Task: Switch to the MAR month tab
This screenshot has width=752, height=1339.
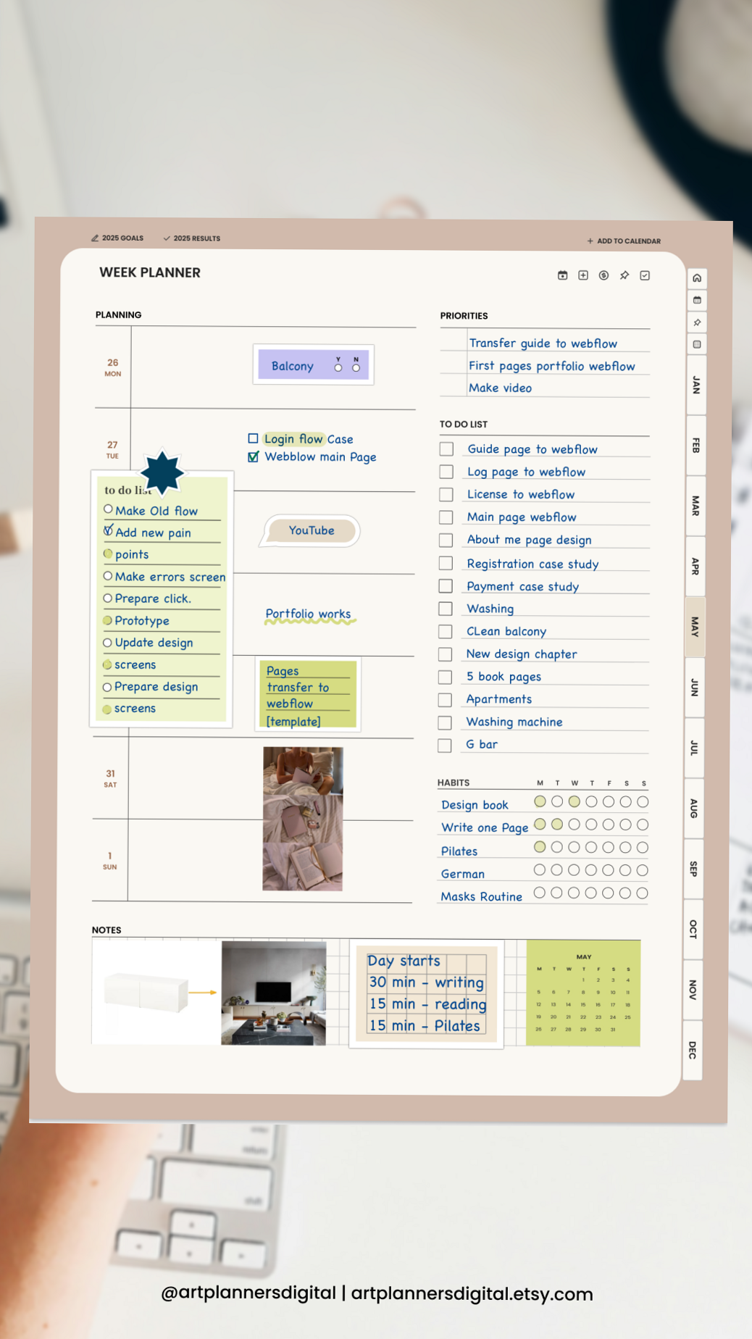Action: click(x=695, y=506)
